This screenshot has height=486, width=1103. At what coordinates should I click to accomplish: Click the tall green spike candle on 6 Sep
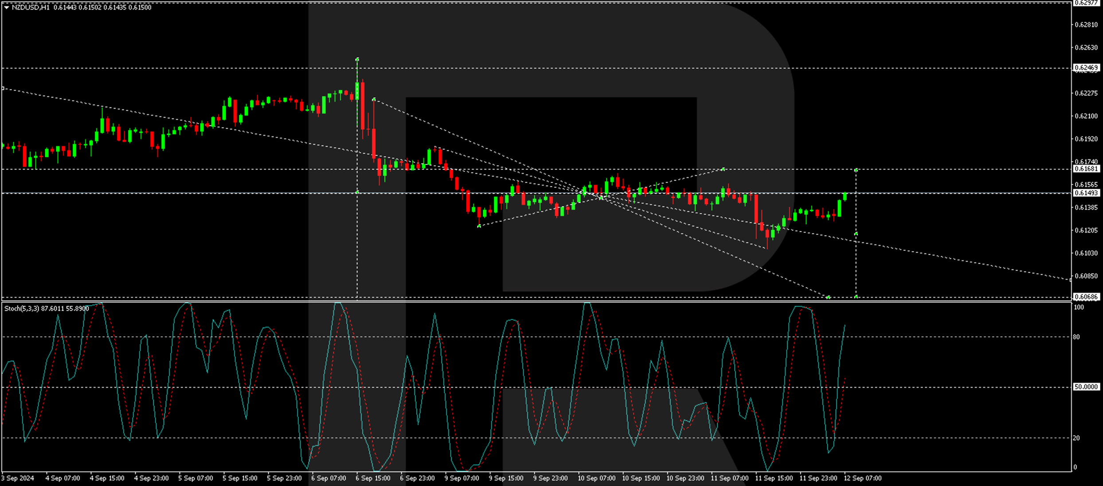click(x=357, y=91)
